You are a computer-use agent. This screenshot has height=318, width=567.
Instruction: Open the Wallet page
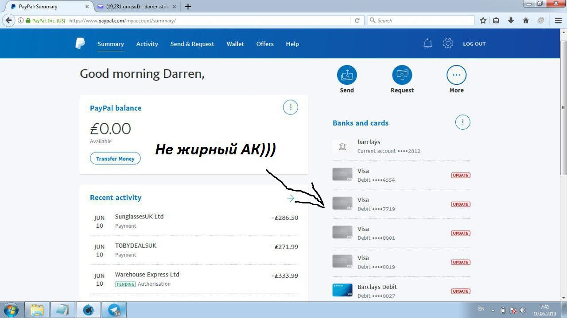[235, 44]
